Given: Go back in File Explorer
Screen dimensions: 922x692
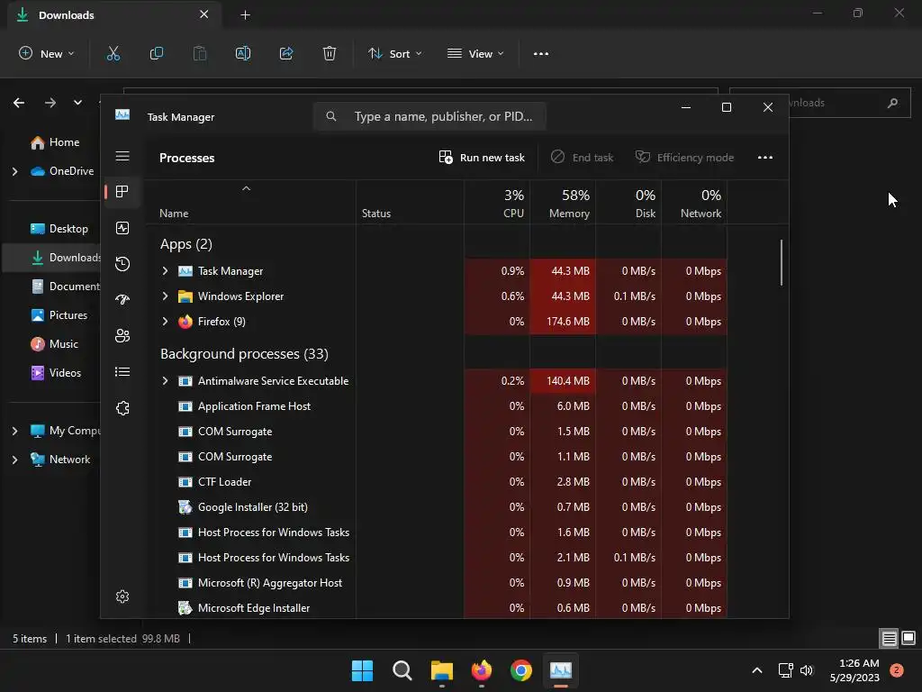Looking at the screenshot, I should click(19, 103).
